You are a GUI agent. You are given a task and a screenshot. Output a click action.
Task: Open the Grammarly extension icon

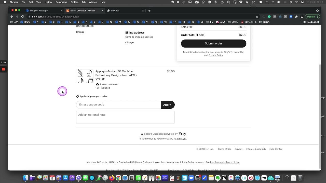[269, 17]
